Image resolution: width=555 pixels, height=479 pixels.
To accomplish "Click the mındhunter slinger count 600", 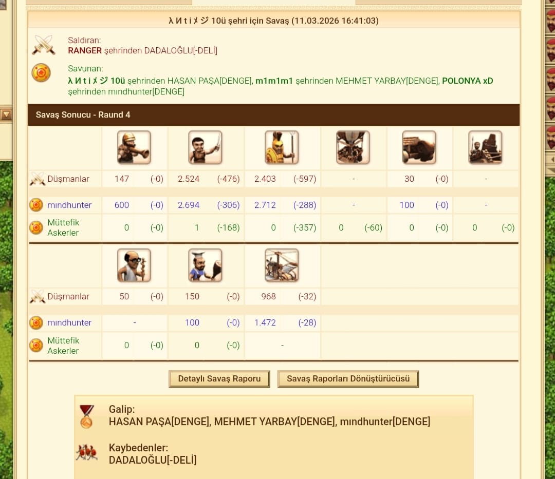I will click(122, 205).
